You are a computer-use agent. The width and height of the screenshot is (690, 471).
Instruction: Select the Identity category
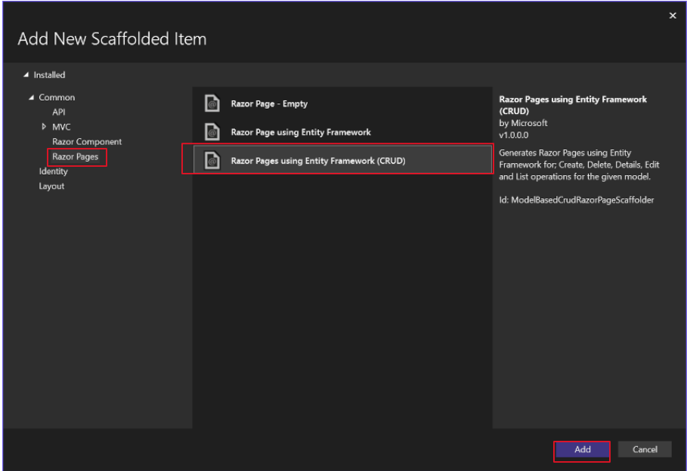[53, 171]
